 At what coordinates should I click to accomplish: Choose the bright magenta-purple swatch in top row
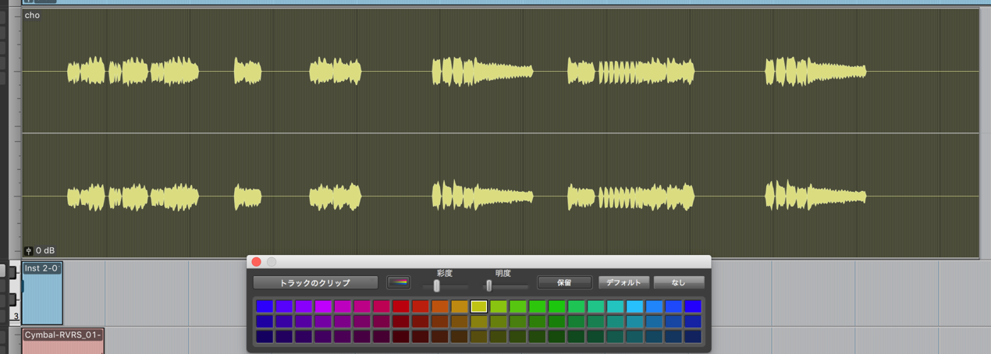[x=323, y=306]
